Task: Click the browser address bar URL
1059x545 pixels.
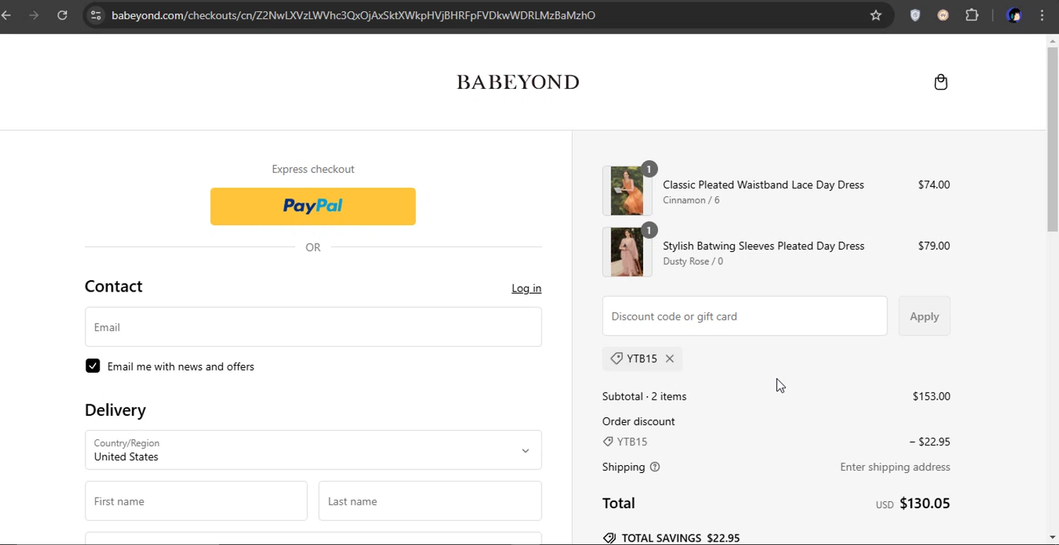Action: (353, 15)
